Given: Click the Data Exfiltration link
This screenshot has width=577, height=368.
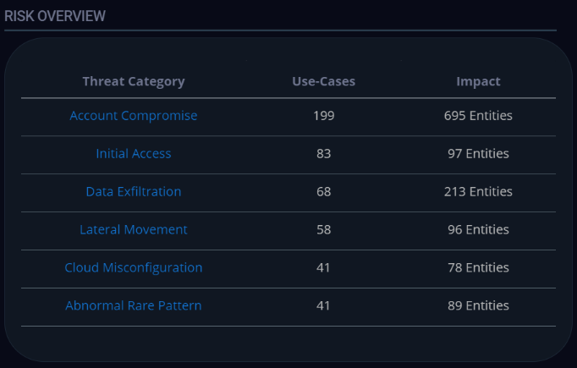Looking at the screenshot, I should [134, 192].
